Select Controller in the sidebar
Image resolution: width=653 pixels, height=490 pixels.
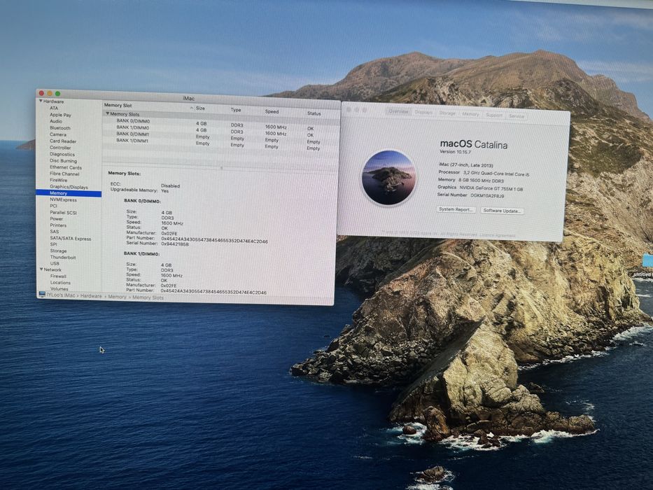[60, 148]
